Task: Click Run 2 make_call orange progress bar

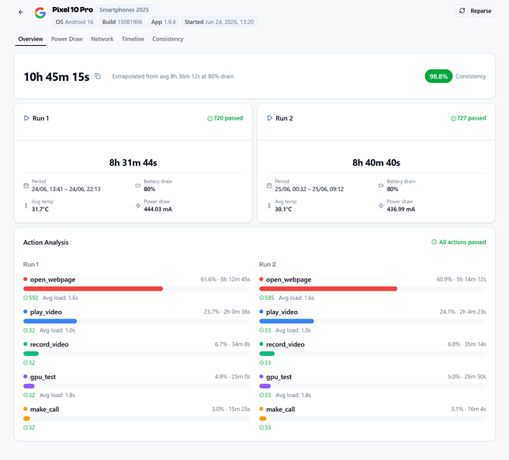Action: point(263,419)
